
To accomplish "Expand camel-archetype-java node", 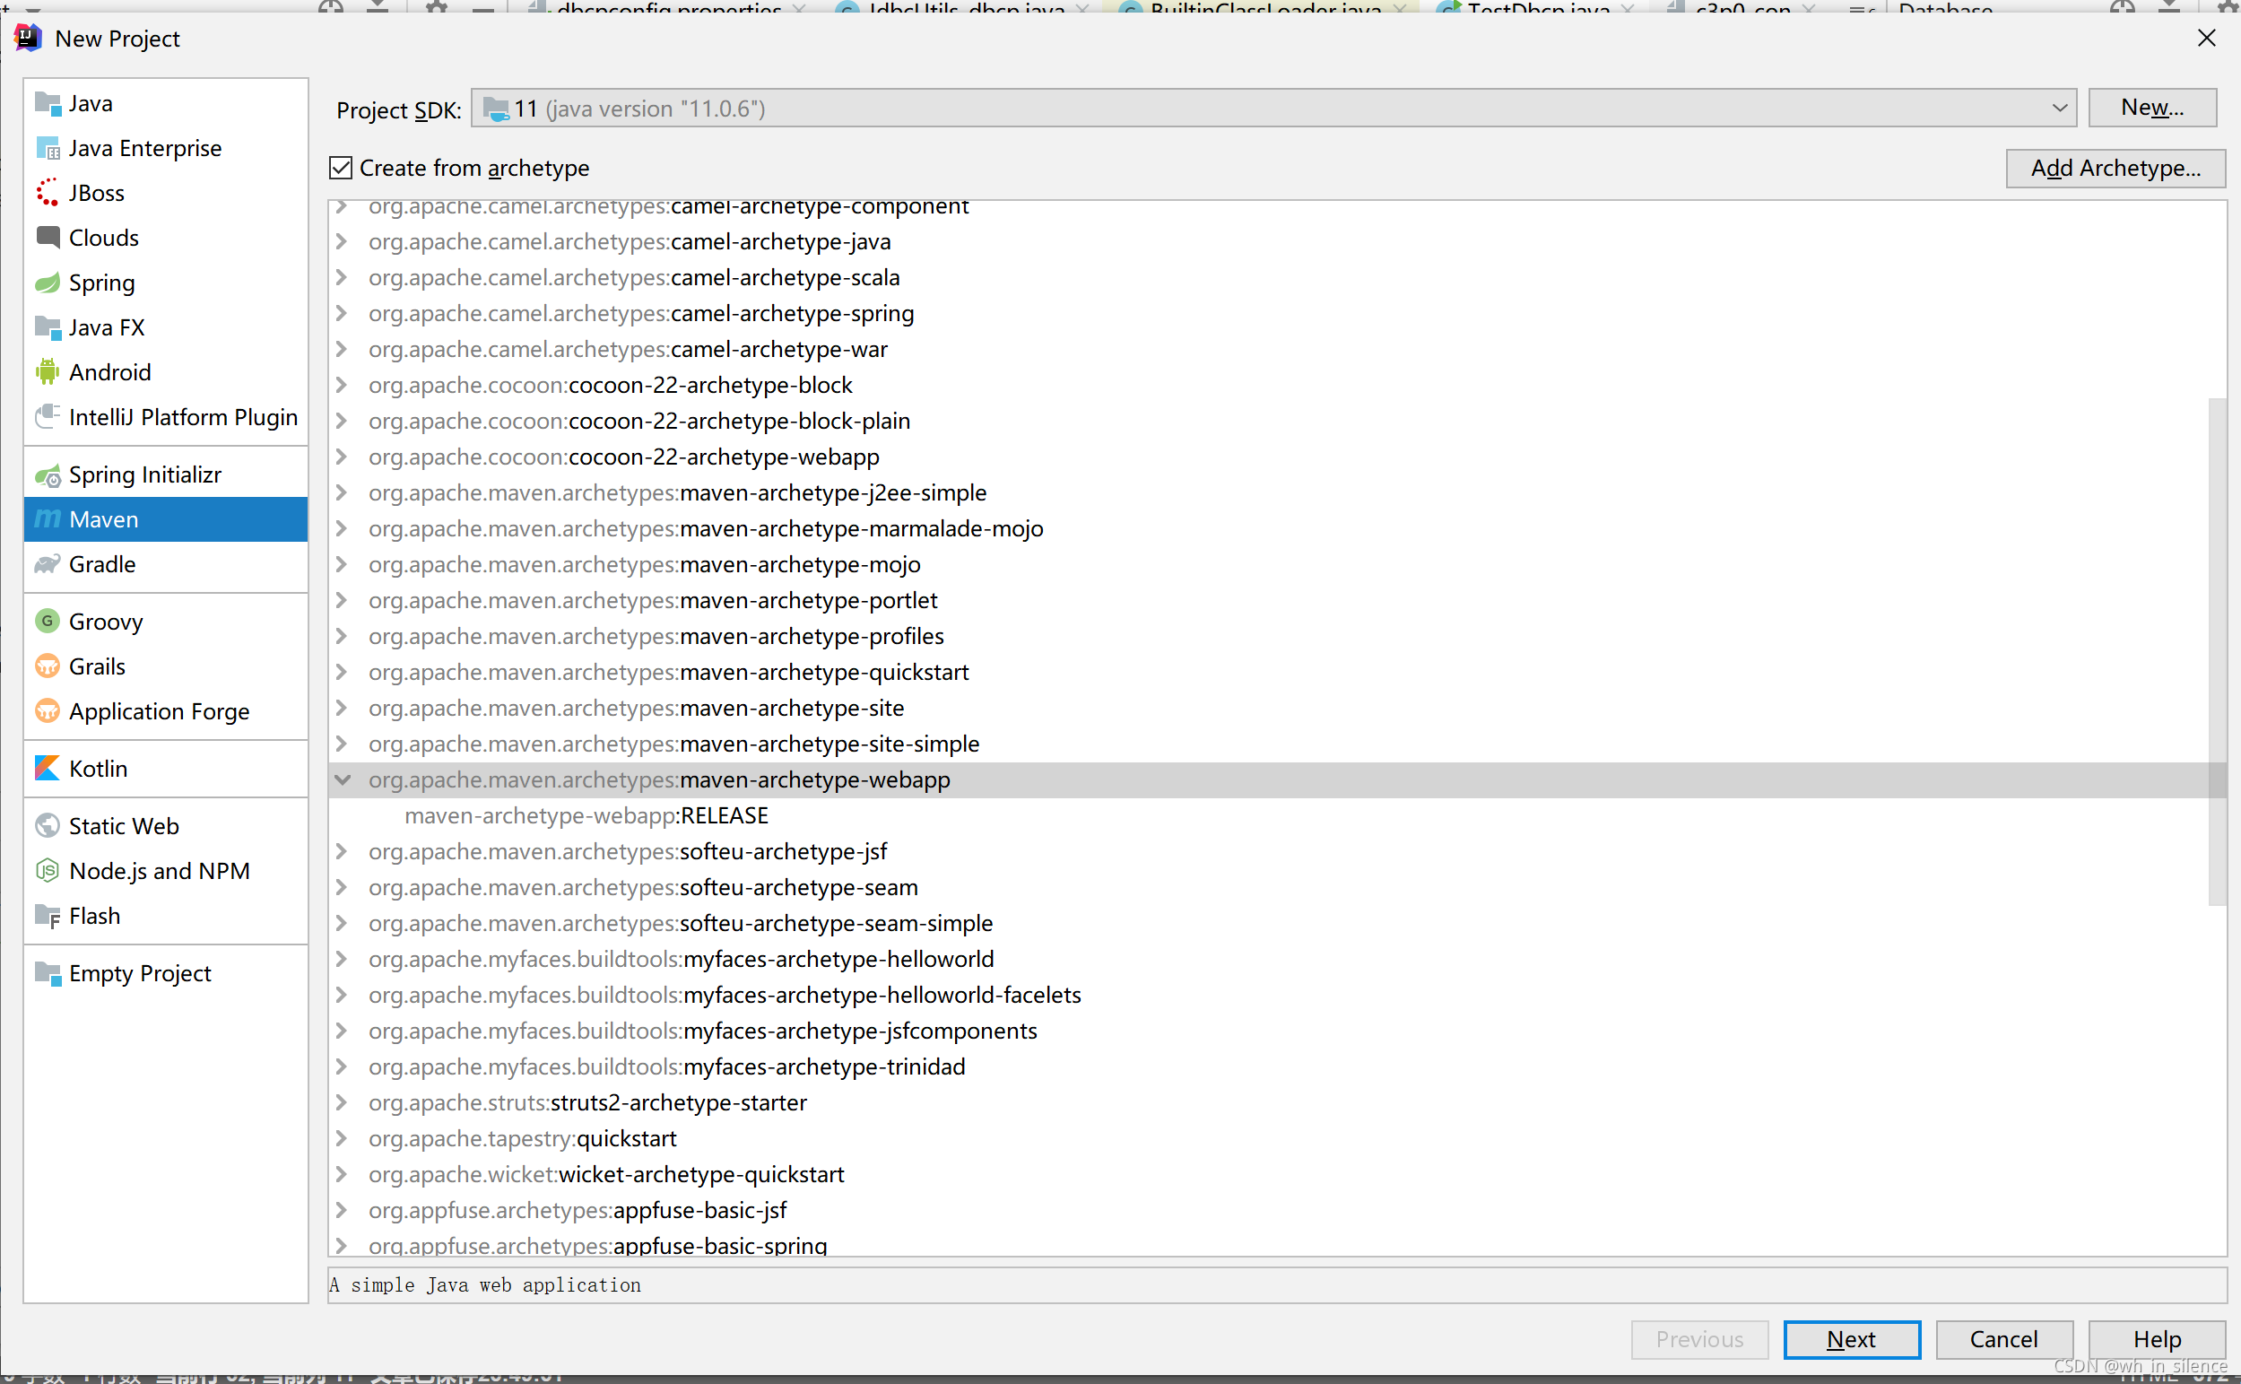I will (342, 241).
